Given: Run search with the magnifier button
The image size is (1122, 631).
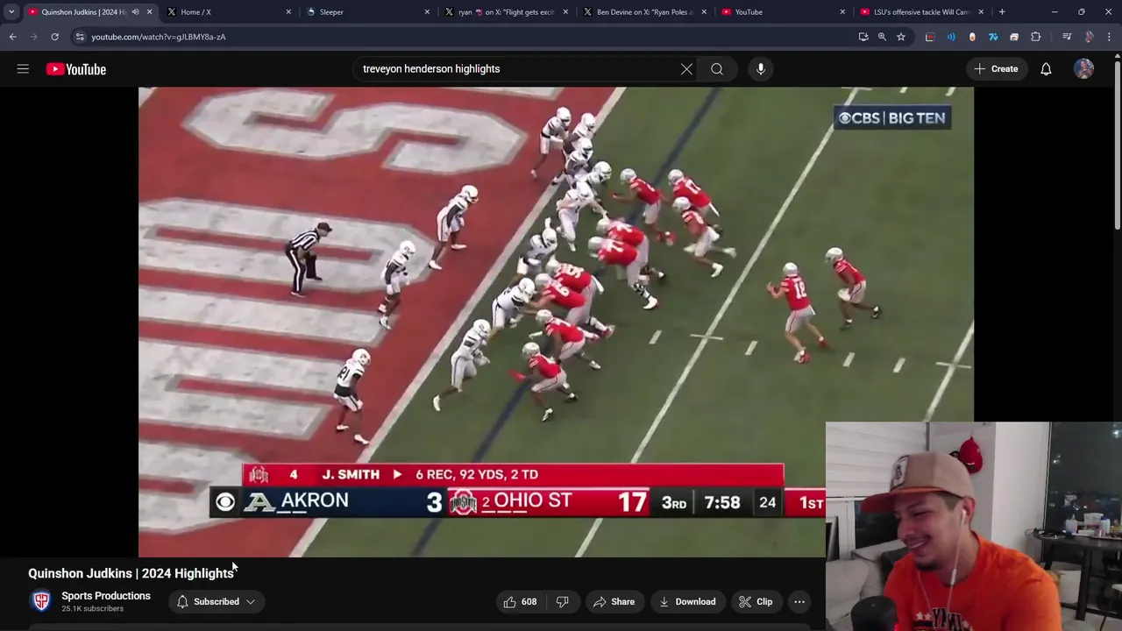Looking at the screenshot, I should point(717,68).
